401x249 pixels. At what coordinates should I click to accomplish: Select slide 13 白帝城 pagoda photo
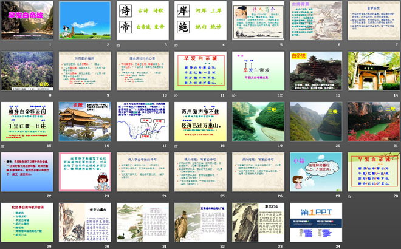(316, 71)
